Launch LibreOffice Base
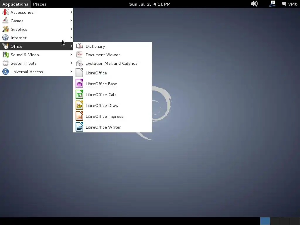This screenshot has width=300, height=225. pyautogui.click(x=112, y=83)
